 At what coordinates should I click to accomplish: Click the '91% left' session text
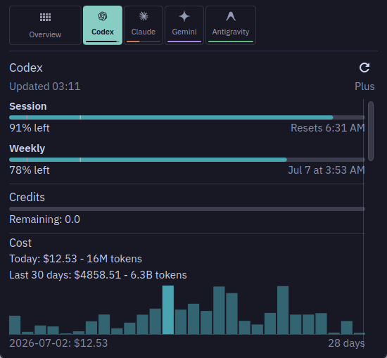[x=30, y=128]
